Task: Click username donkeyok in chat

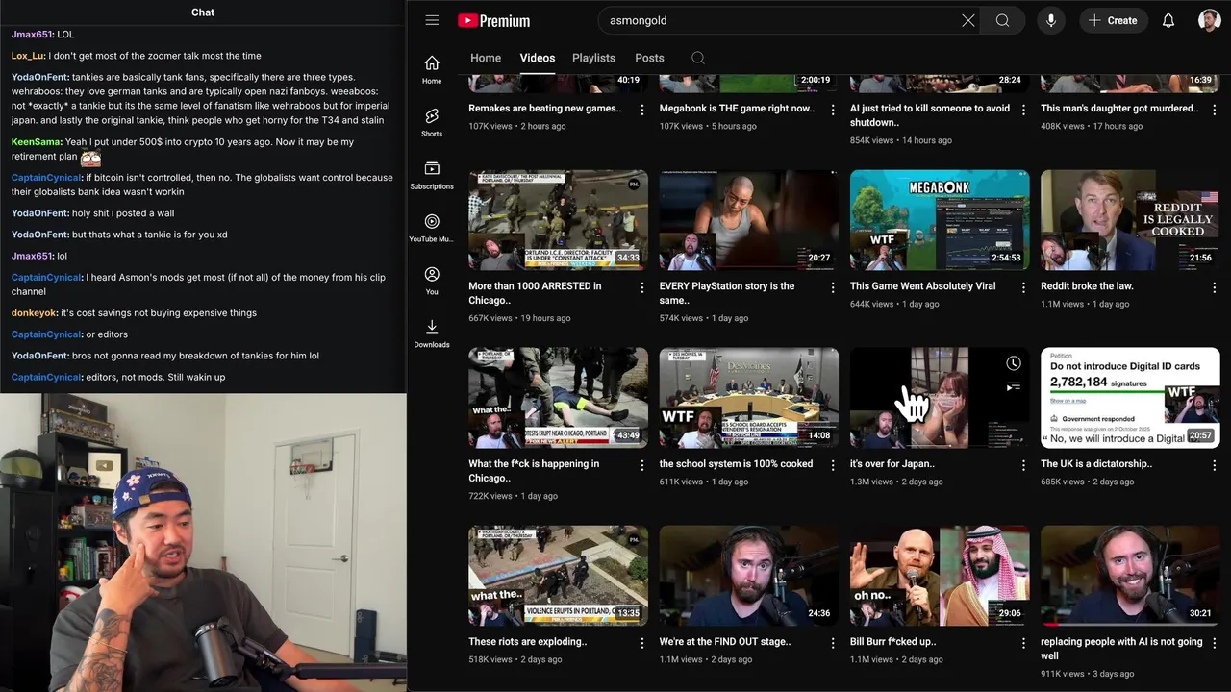Action: 34,313
